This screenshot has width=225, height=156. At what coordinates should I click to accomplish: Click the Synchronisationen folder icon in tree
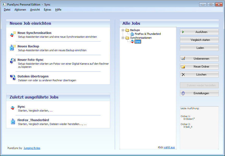[127, 38]
